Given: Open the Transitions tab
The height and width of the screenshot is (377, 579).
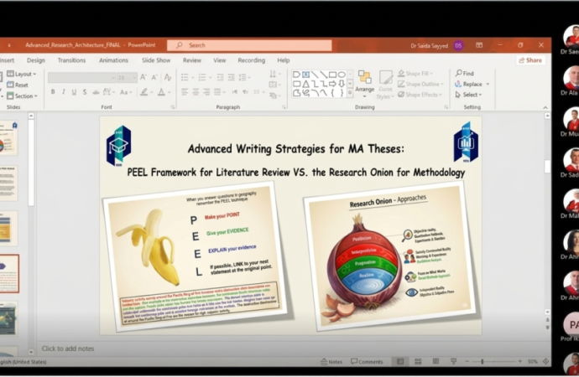Looking at the screenshot, I should [71, 60].
